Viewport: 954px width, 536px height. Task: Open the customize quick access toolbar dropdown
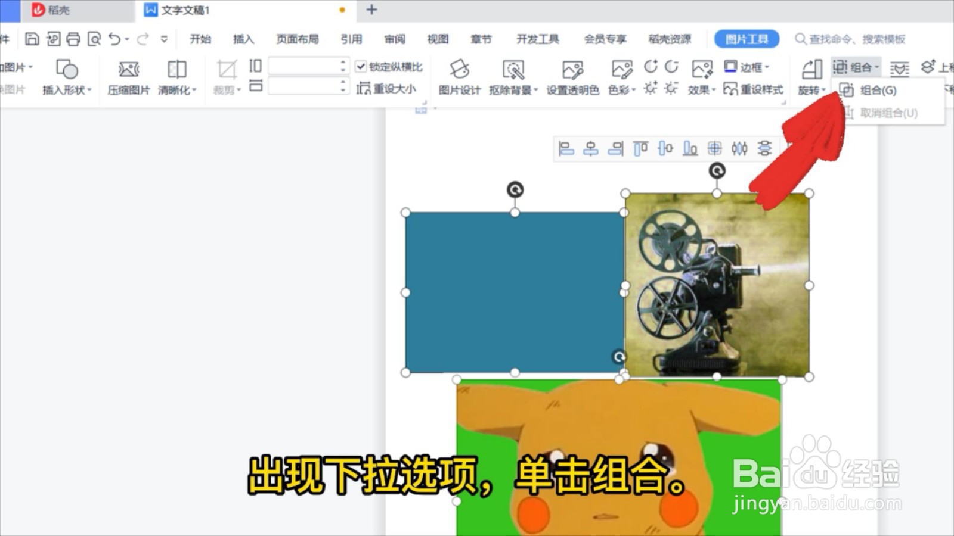[164, 39]
